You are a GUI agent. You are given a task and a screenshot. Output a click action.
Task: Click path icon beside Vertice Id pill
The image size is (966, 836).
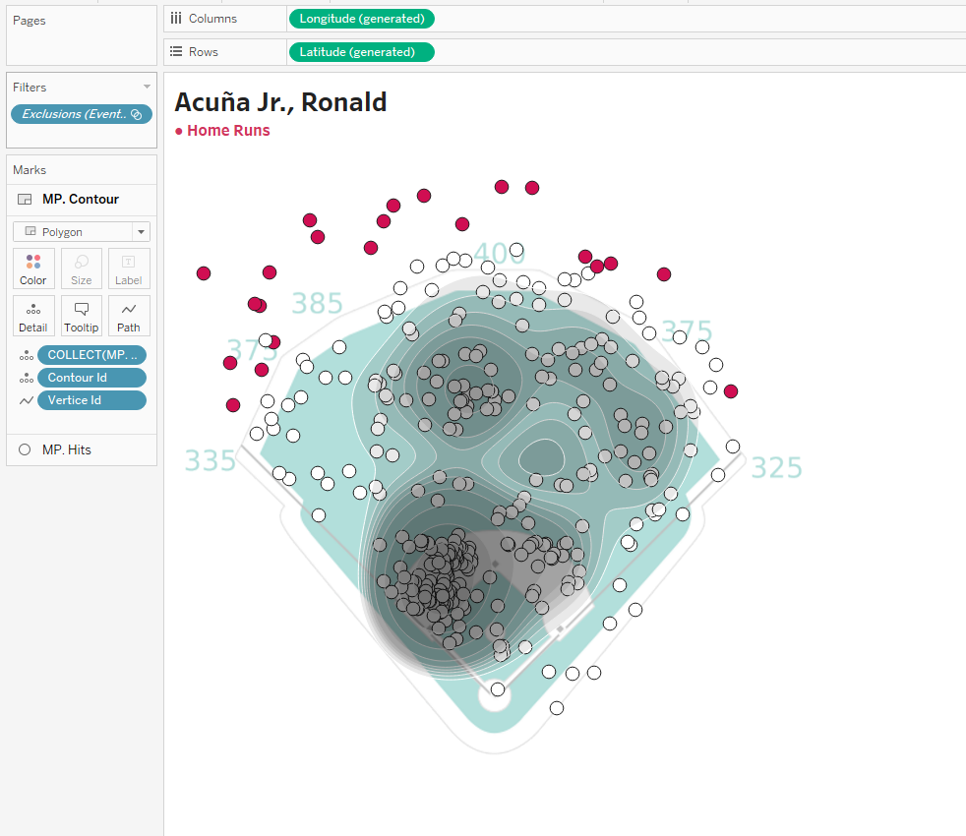[26, 400]
